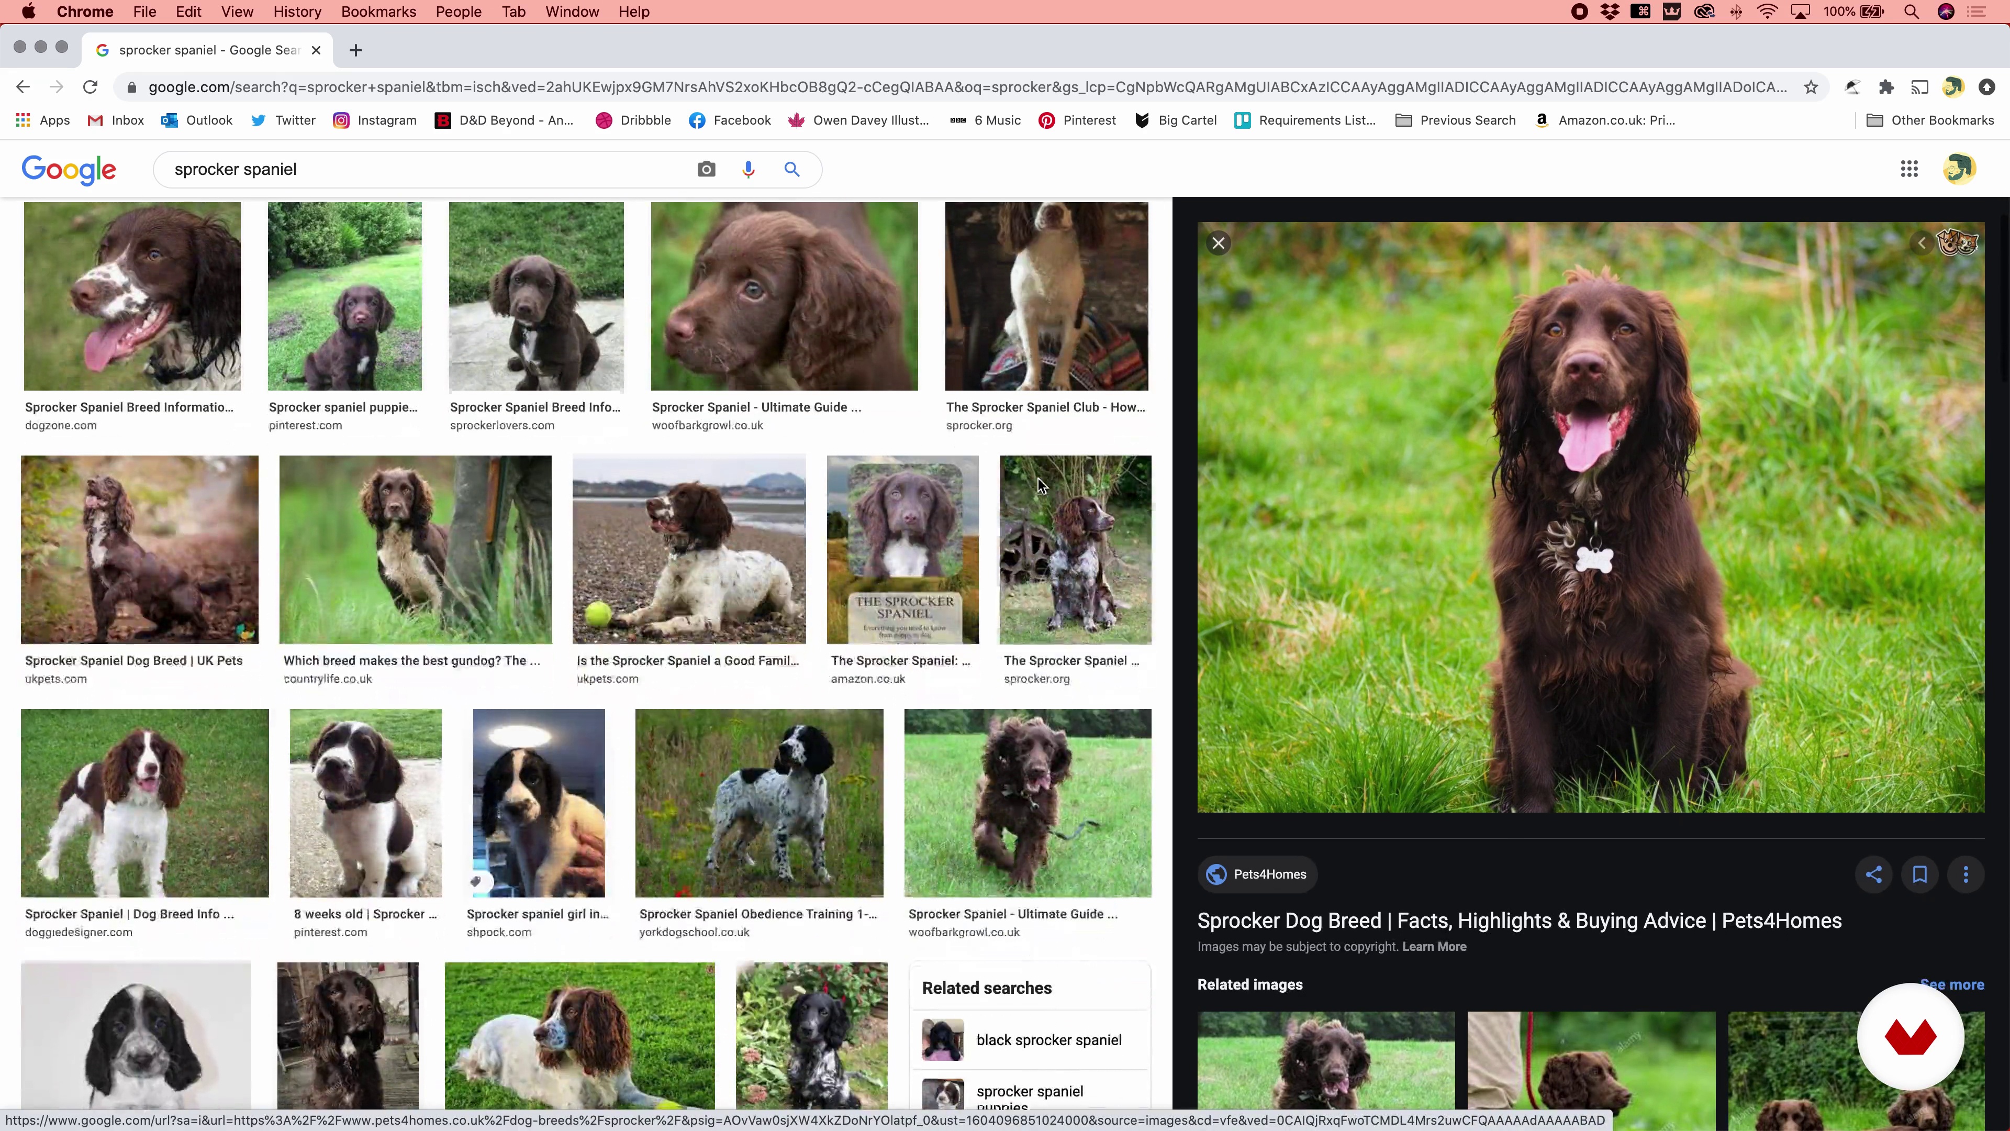Image resolution: width=2010 pixels, height=1131 pixels.
Task: Close the image preview panel
Action: pos(1218,243)
